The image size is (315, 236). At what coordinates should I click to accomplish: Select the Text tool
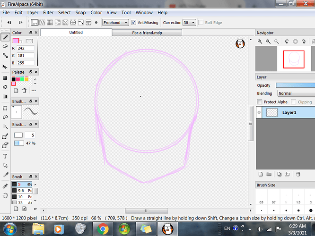click(5, 156)
